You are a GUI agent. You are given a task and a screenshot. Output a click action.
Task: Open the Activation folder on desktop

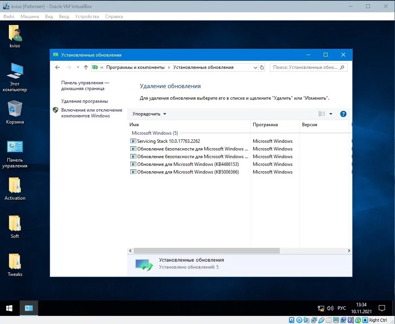[x=15, y=189]
